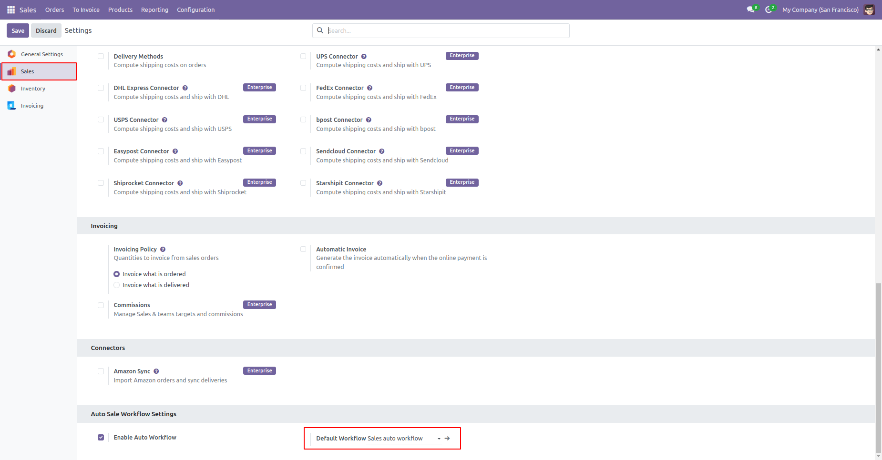Screen dimensions: 882x460
Task: Open the To Invoice menu
Action: coord(86,10)
